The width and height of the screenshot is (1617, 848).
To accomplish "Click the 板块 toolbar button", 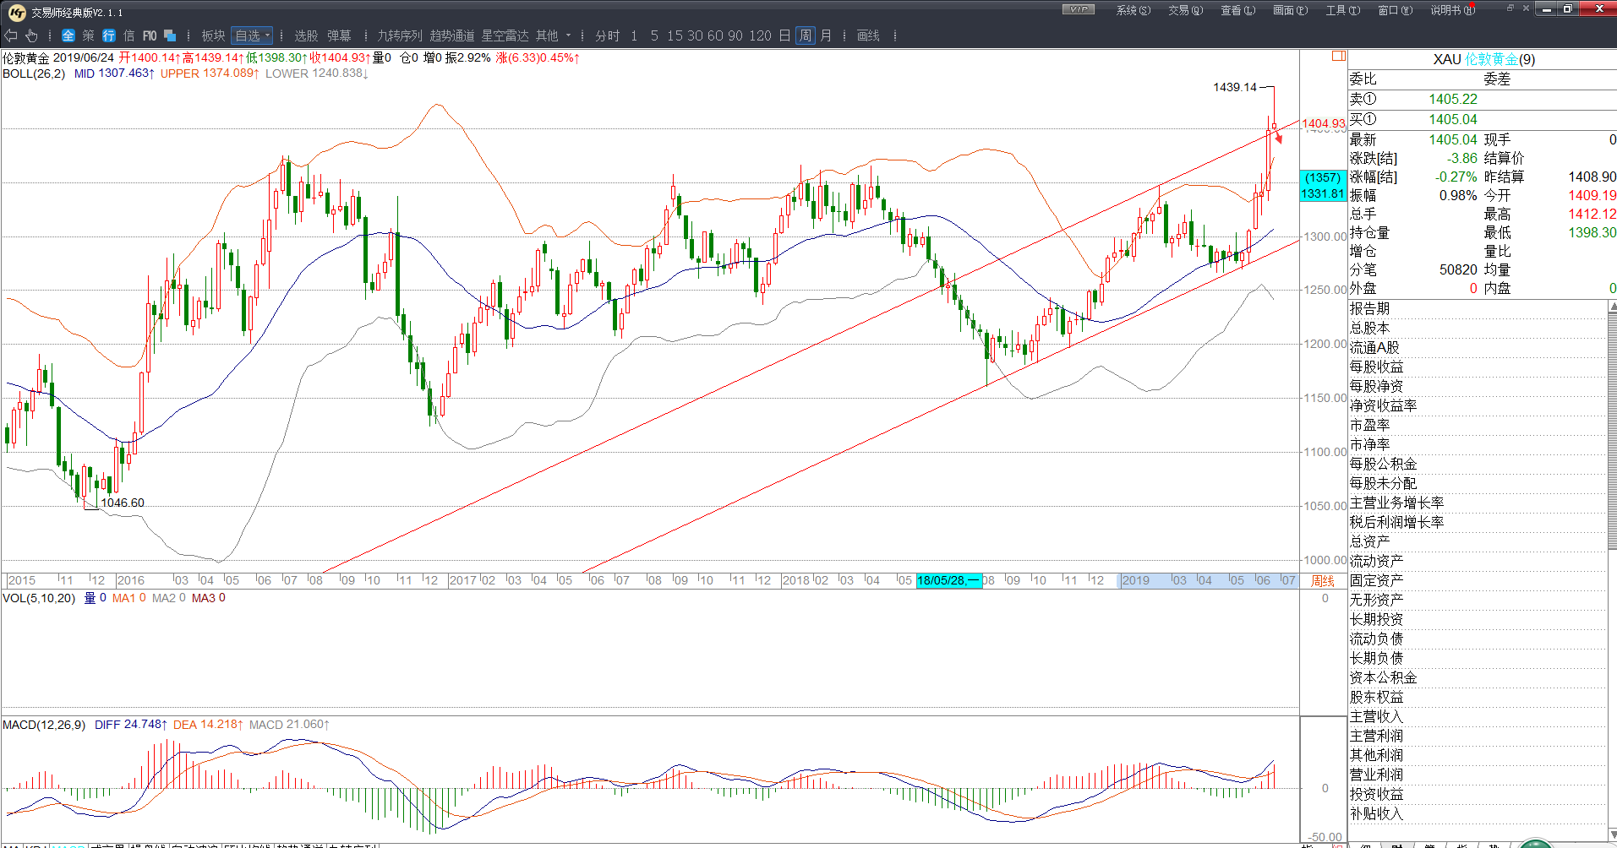I will pyautogui.click(x=213, y=35).
